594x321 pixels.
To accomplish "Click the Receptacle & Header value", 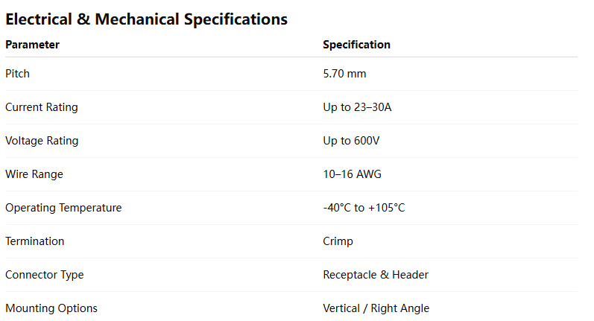I will (376, 275).
